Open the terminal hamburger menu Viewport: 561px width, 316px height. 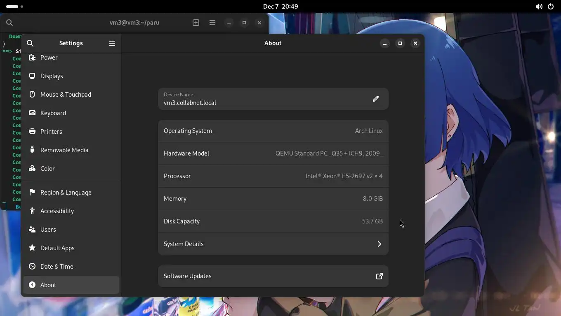point(212,23)
